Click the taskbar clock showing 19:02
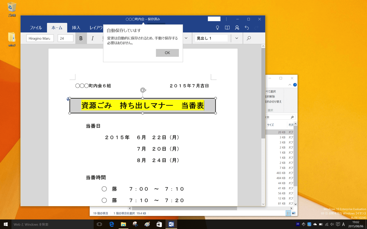This screenshot has width=367, height=229. [x=356, y=224]
